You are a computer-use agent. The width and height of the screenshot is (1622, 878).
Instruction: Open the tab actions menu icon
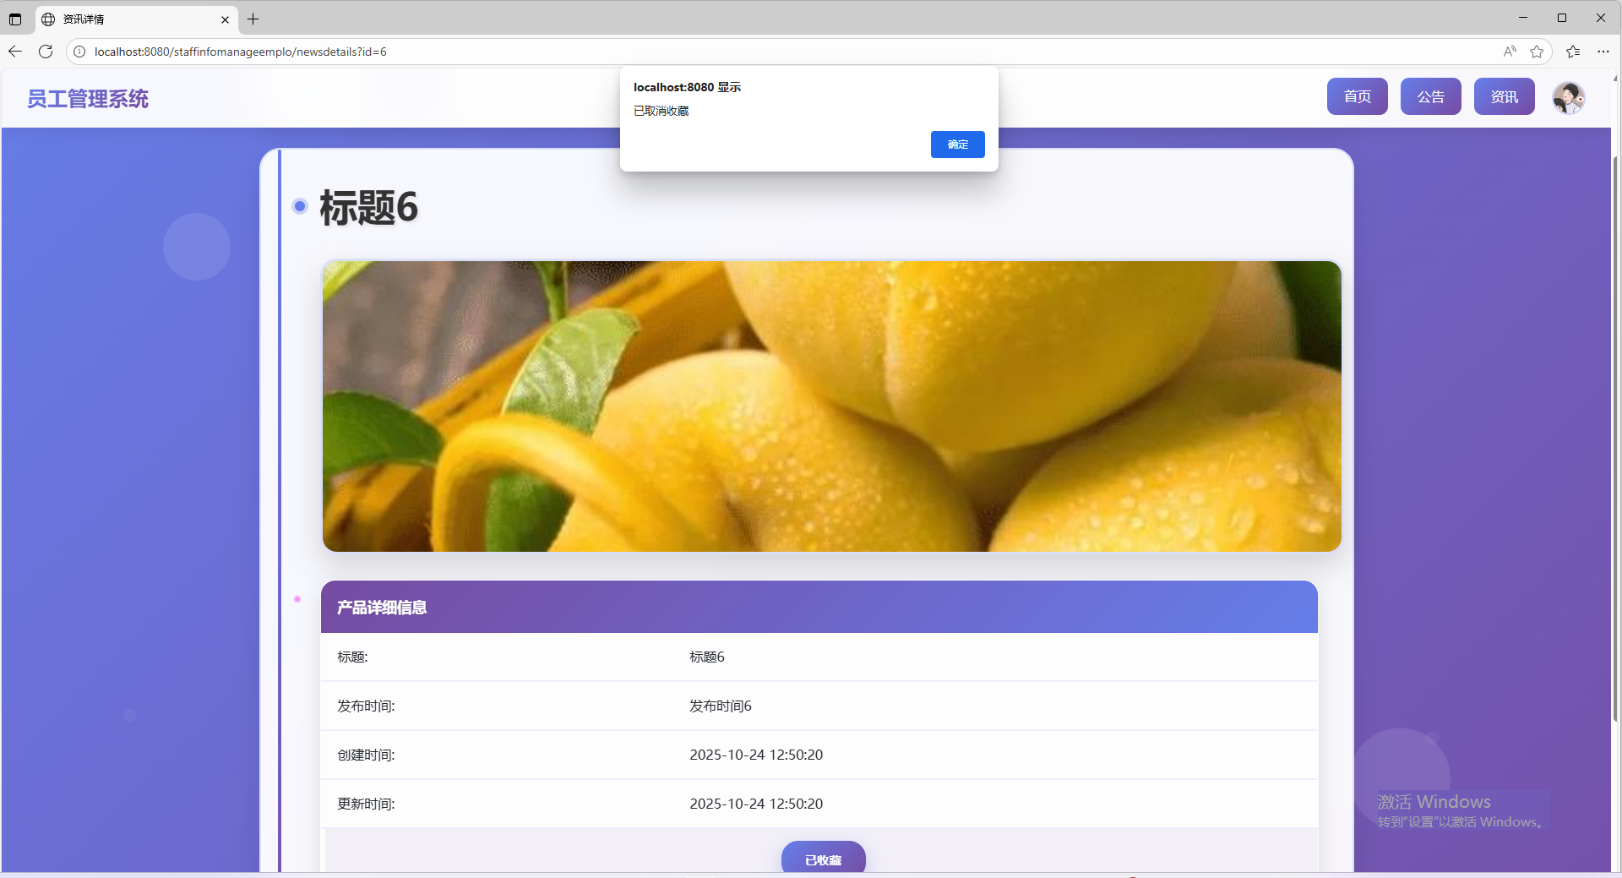tap(15, 19)
